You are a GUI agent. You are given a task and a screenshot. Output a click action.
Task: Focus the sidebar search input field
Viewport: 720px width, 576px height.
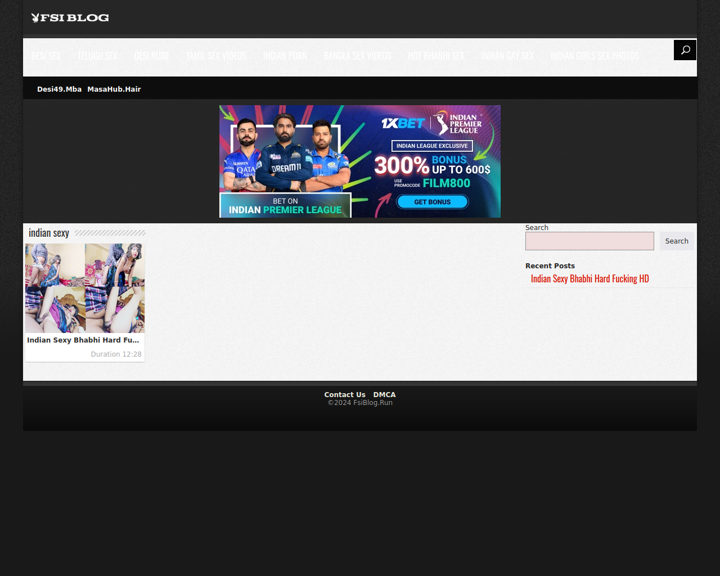pos(589,241)
